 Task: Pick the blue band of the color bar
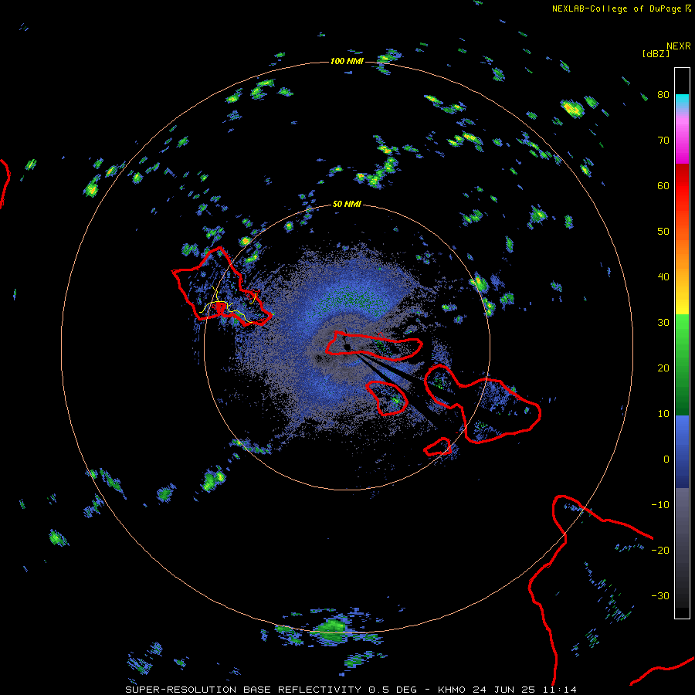(x=682, y=451)
